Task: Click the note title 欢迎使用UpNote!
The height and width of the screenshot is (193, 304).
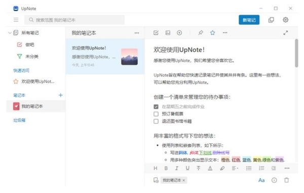Action: [179, 50]
